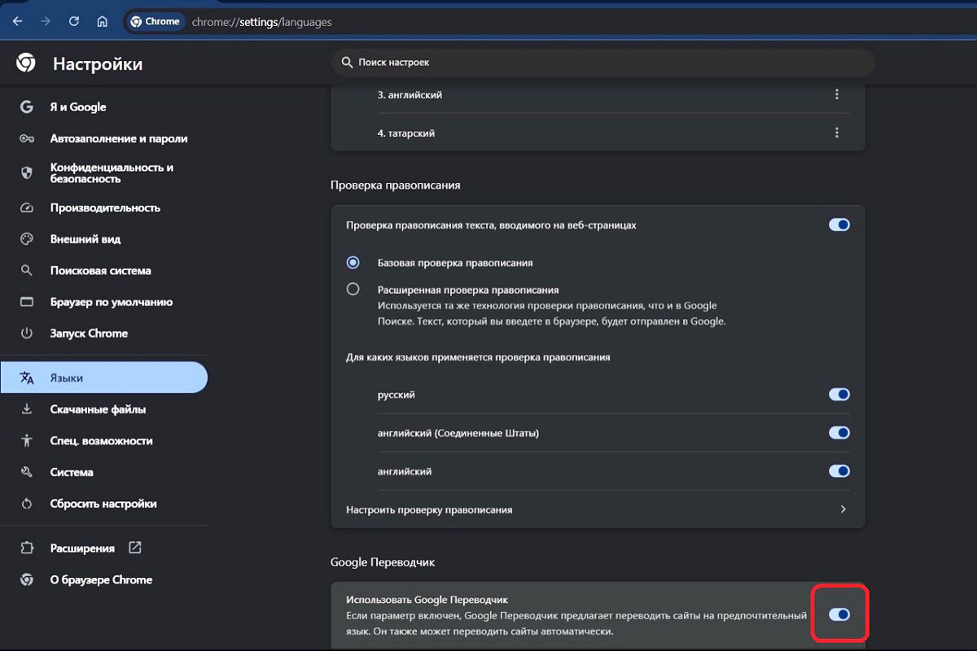The width and height of the screenshot is (977, 651).
Task: Disable spell check for английский language
Action: [839, 471]
